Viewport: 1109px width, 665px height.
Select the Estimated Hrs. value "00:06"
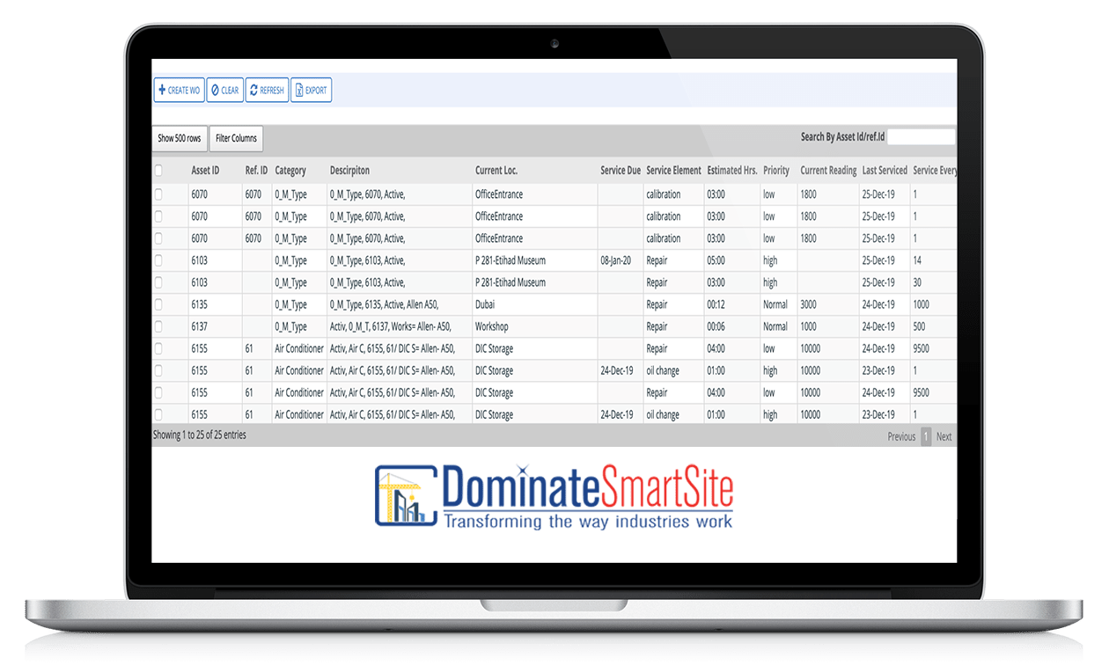coord(717,326)
